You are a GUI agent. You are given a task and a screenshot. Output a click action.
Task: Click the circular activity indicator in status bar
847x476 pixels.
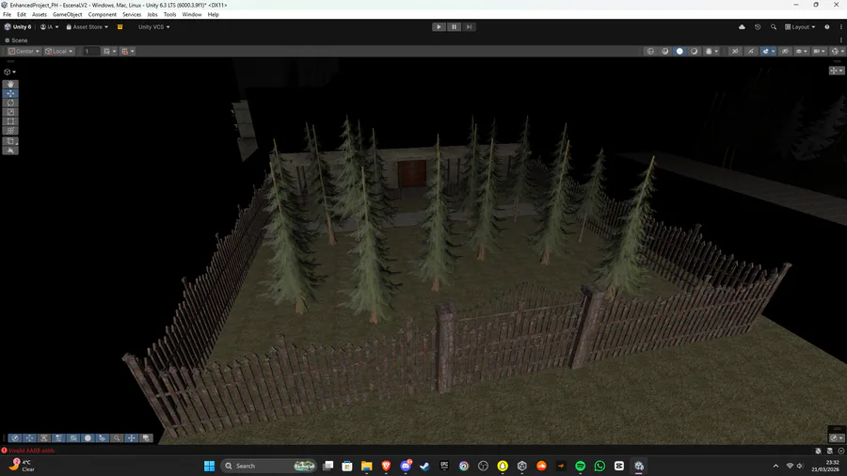coord(841,451)
